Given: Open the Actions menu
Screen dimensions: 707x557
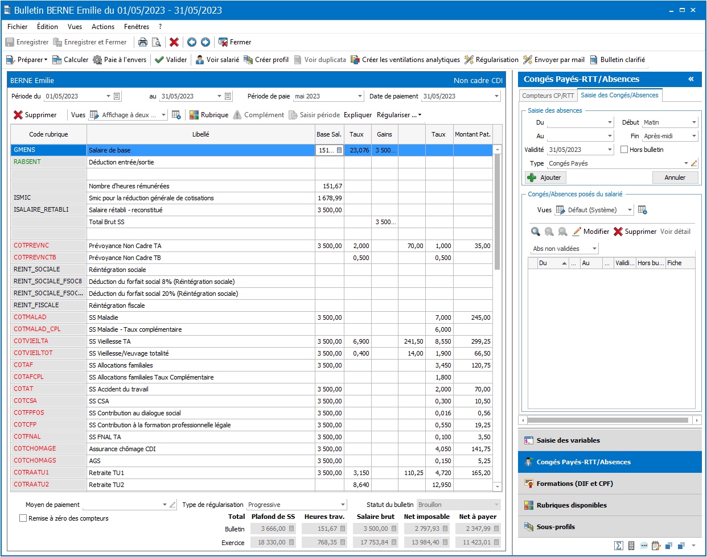Looking at the screenshot, I should [103, 27].
